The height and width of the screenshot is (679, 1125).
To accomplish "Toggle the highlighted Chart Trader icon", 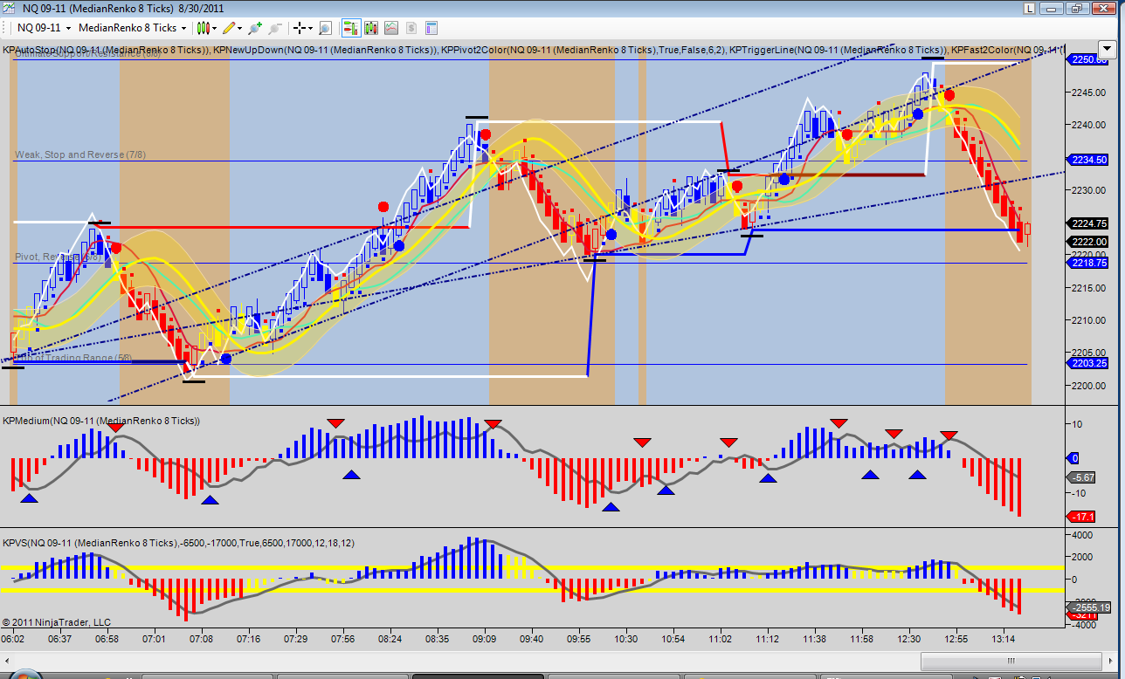I will point(351,28).
